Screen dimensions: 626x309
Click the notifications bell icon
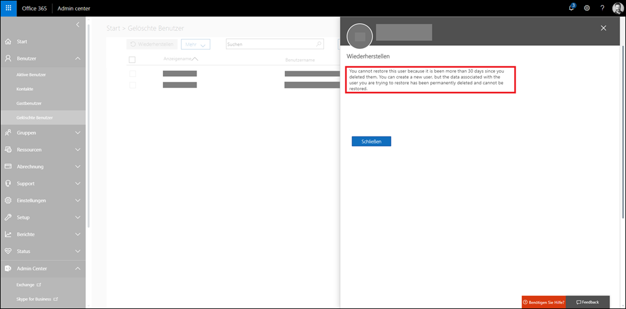point(571,8)
